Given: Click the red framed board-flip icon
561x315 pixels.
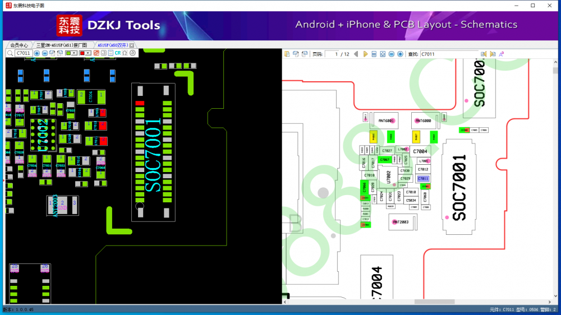Looking at the screenshot, I should tap(96, 53).
